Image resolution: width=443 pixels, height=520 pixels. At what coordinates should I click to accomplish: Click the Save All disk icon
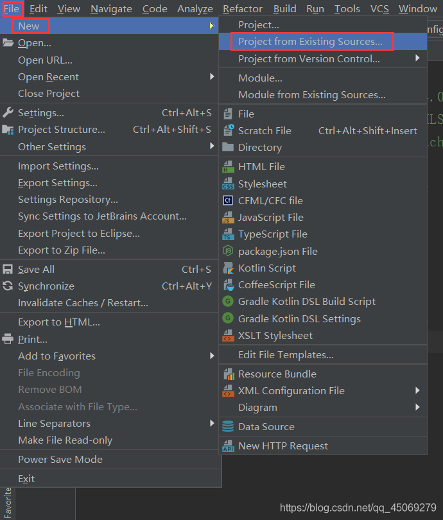pyautogui.click(x=8, y=270)
